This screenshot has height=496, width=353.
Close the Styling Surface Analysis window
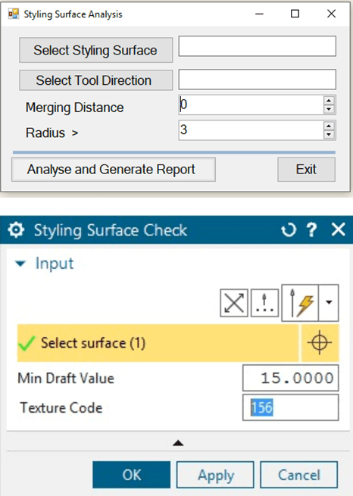coord(332,14)
